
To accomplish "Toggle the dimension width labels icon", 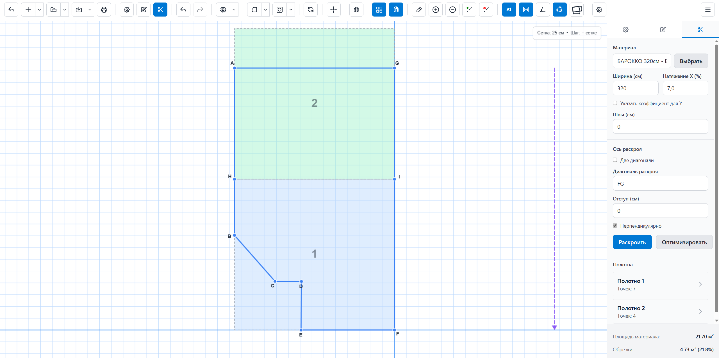I will [x=526, y=10].
